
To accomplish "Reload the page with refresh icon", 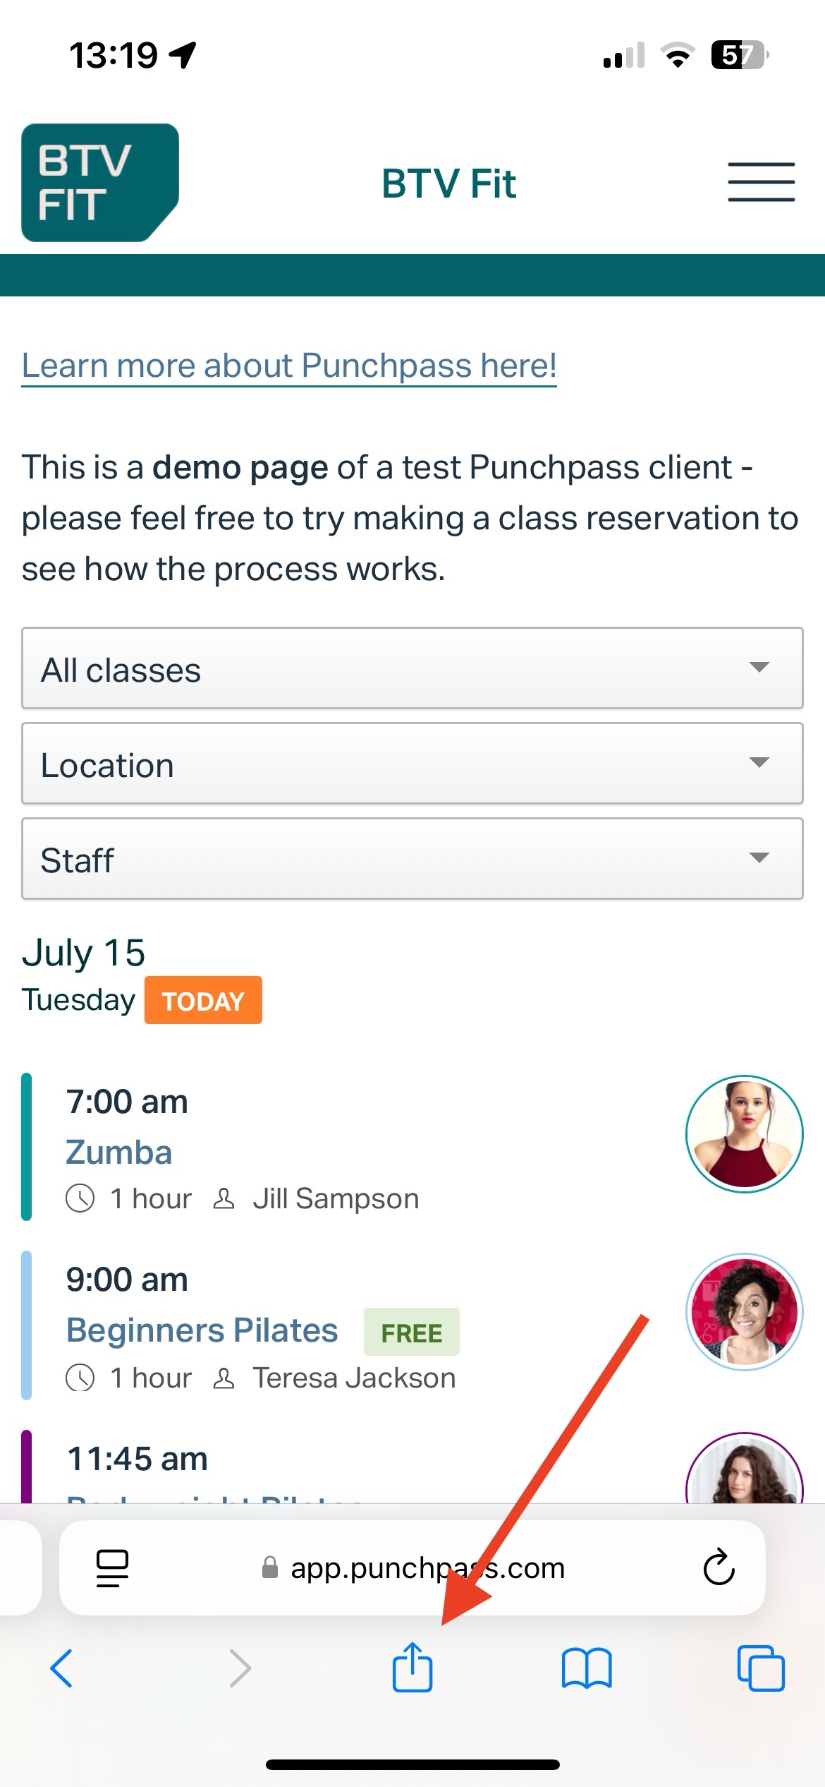I will click(719, 1568).
